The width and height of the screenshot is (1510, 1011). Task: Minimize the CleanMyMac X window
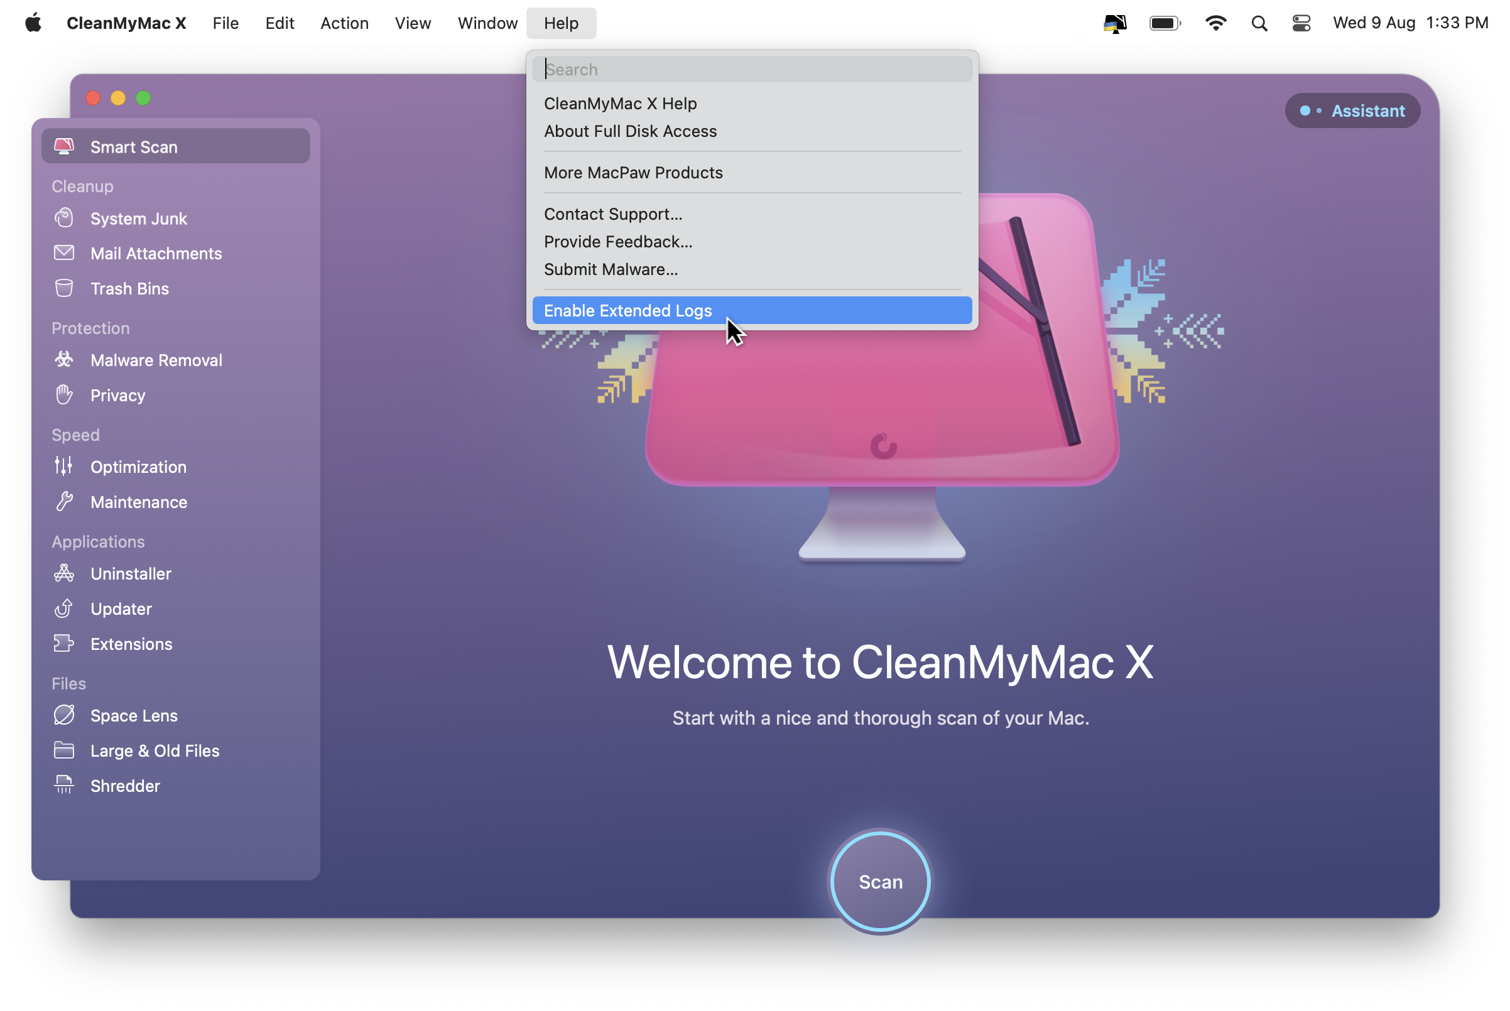(x=118, y=98)
